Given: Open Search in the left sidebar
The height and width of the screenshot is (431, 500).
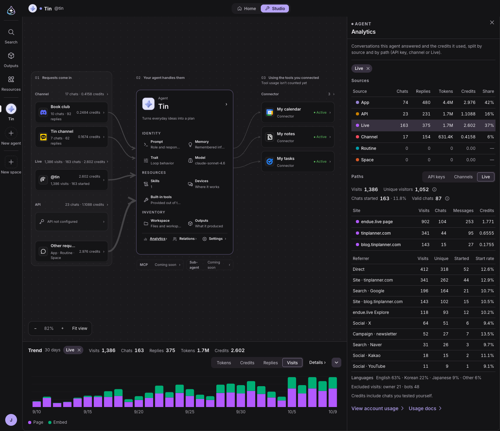Looking at the screenshot, I should click(x=11, y=36).
